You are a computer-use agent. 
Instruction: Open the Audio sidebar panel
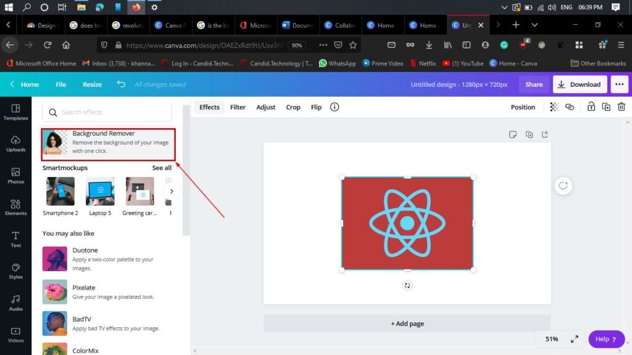[x=15, y=303]
